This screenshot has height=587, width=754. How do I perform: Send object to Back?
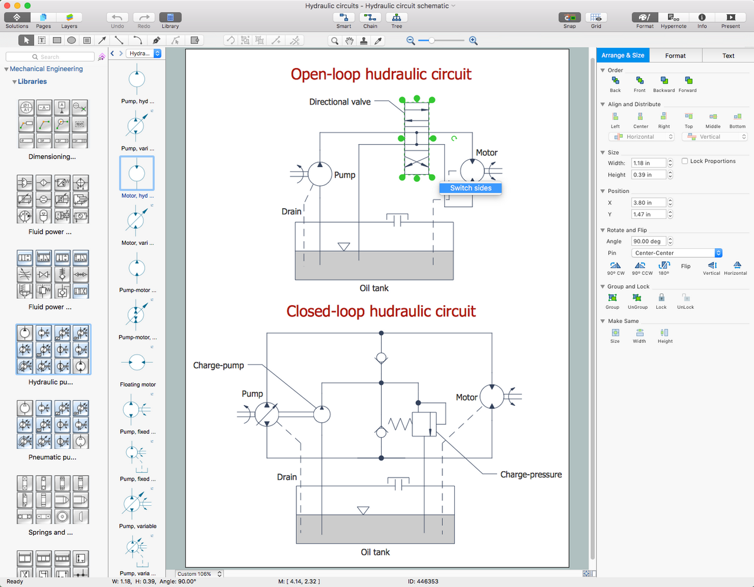[x=615, y=81]
